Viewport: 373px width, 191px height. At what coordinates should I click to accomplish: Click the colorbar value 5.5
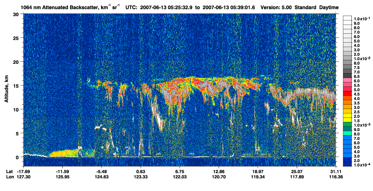pos(357,86)
